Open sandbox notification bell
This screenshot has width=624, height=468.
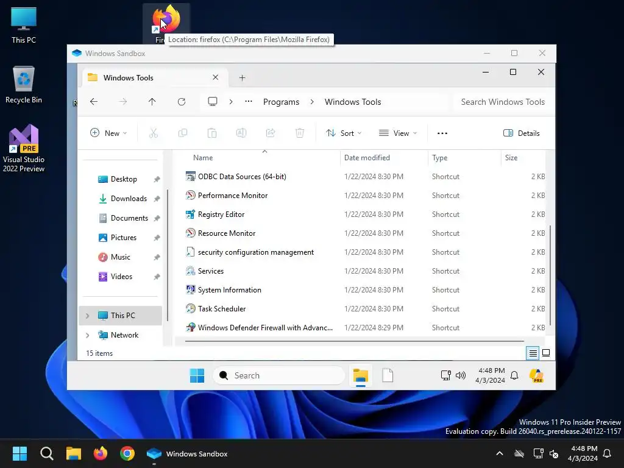(514, 375)
